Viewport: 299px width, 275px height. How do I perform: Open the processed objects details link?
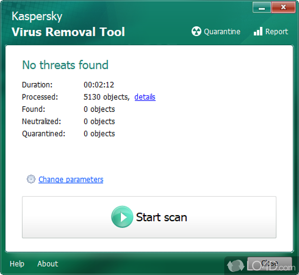point(145,97)
